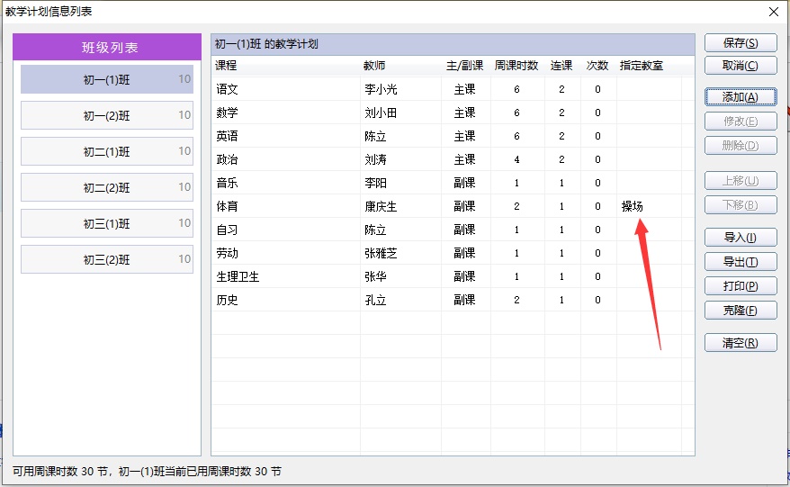Select the 语文 course row
790x487 pixels.
[x=453, y=89]
